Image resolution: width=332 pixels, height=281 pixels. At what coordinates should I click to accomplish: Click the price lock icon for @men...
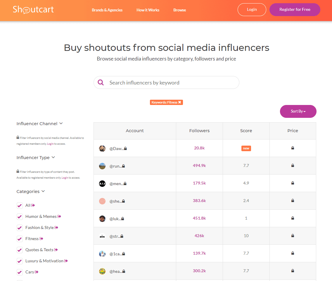point(293,183)
